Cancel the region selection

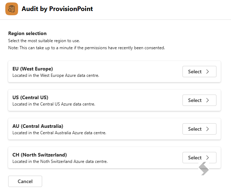click(x=25, y=181)
